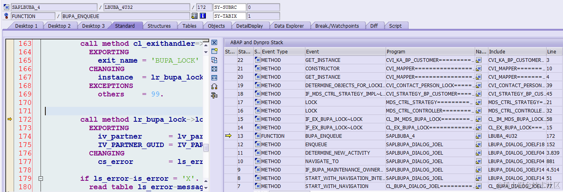Open the Data Explorer tab
Screen dimensions: 563x192
[289, 26]
